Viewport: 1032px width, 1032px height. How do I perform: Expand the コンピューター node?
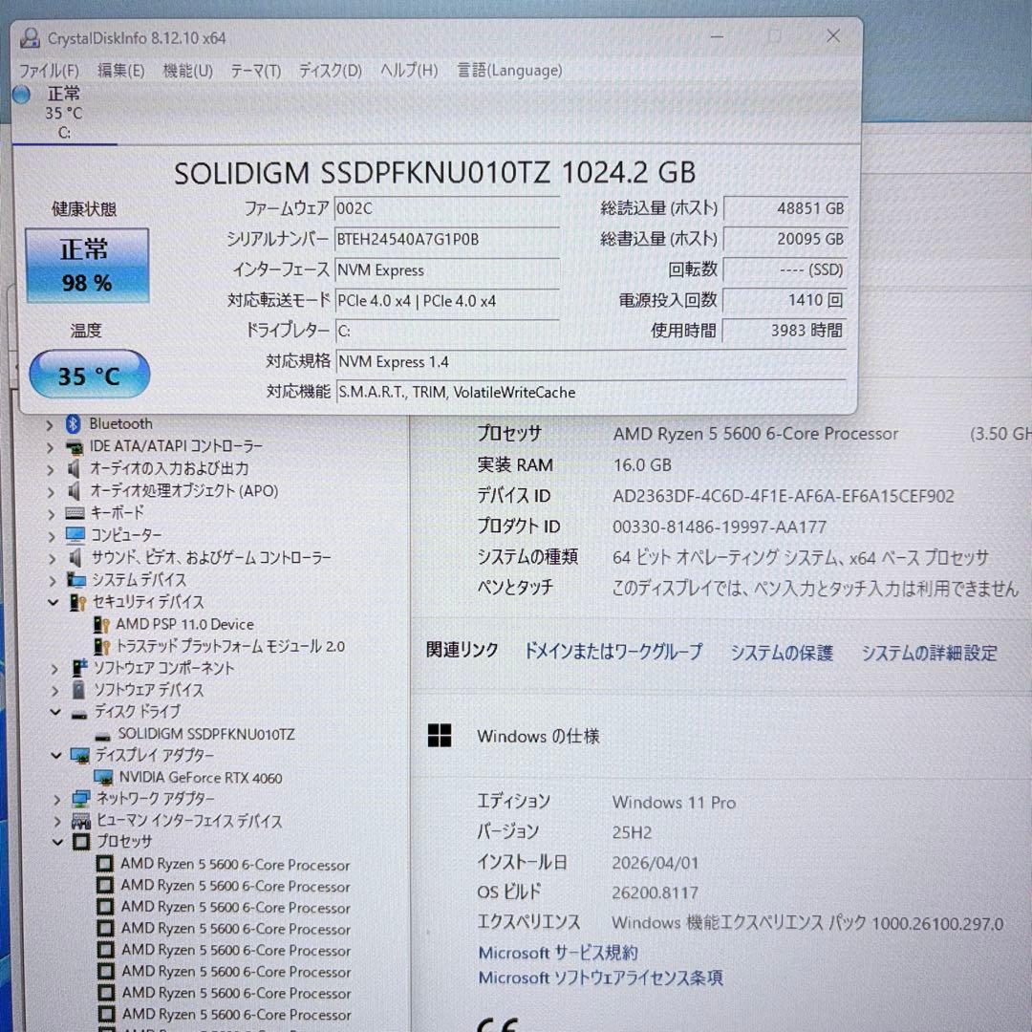point(52,536)
